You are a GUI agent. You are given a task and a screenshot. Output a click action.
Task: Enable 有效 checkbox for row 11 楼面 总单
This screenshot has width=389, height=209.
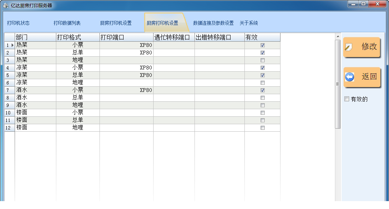[262, 120]
